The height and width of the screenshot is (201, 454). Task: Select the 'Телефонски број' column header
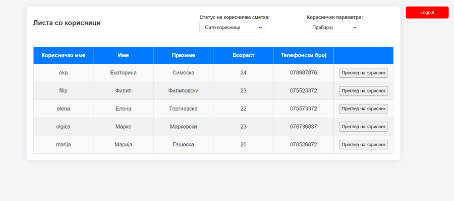[303, 55]
